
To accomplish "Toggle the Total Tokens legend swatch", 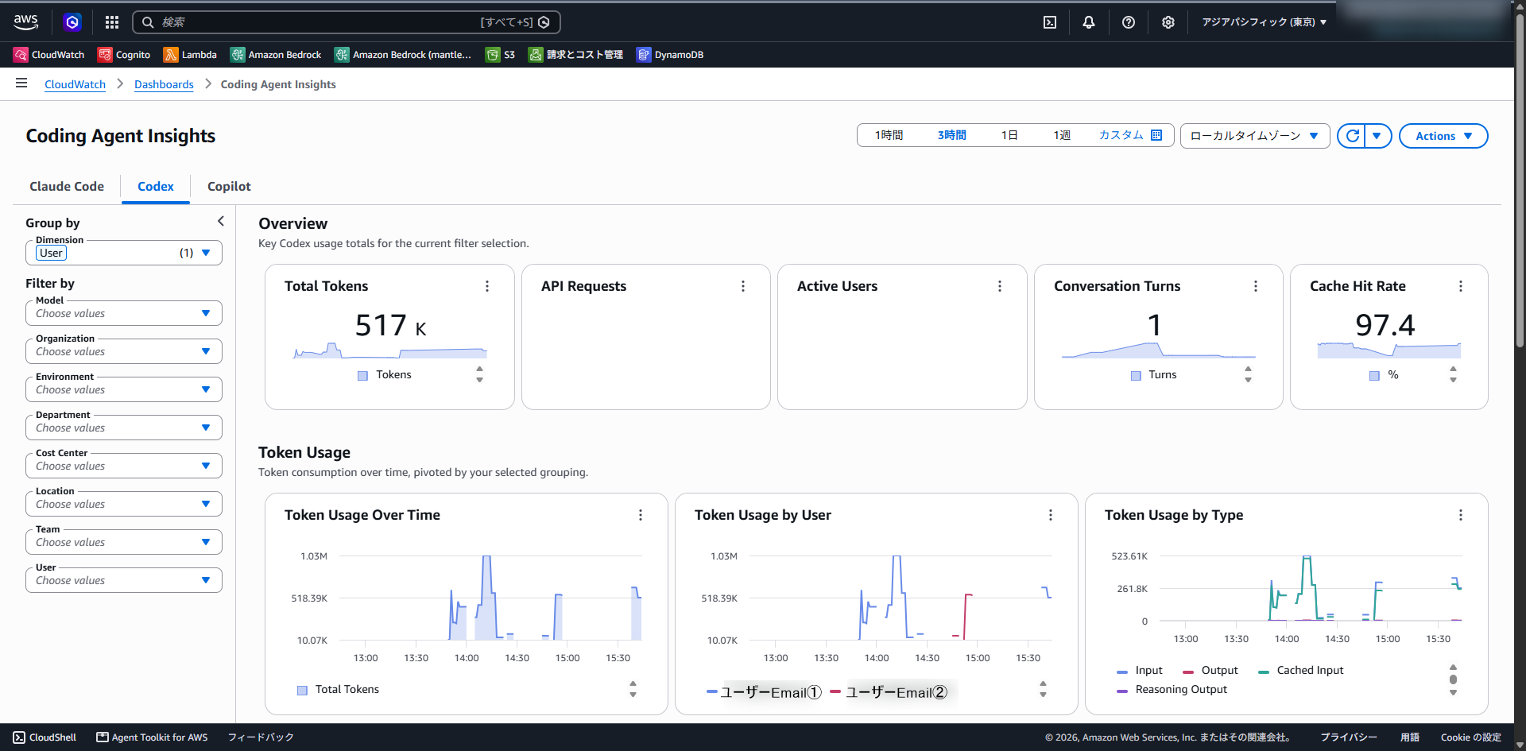I will 302,690.
